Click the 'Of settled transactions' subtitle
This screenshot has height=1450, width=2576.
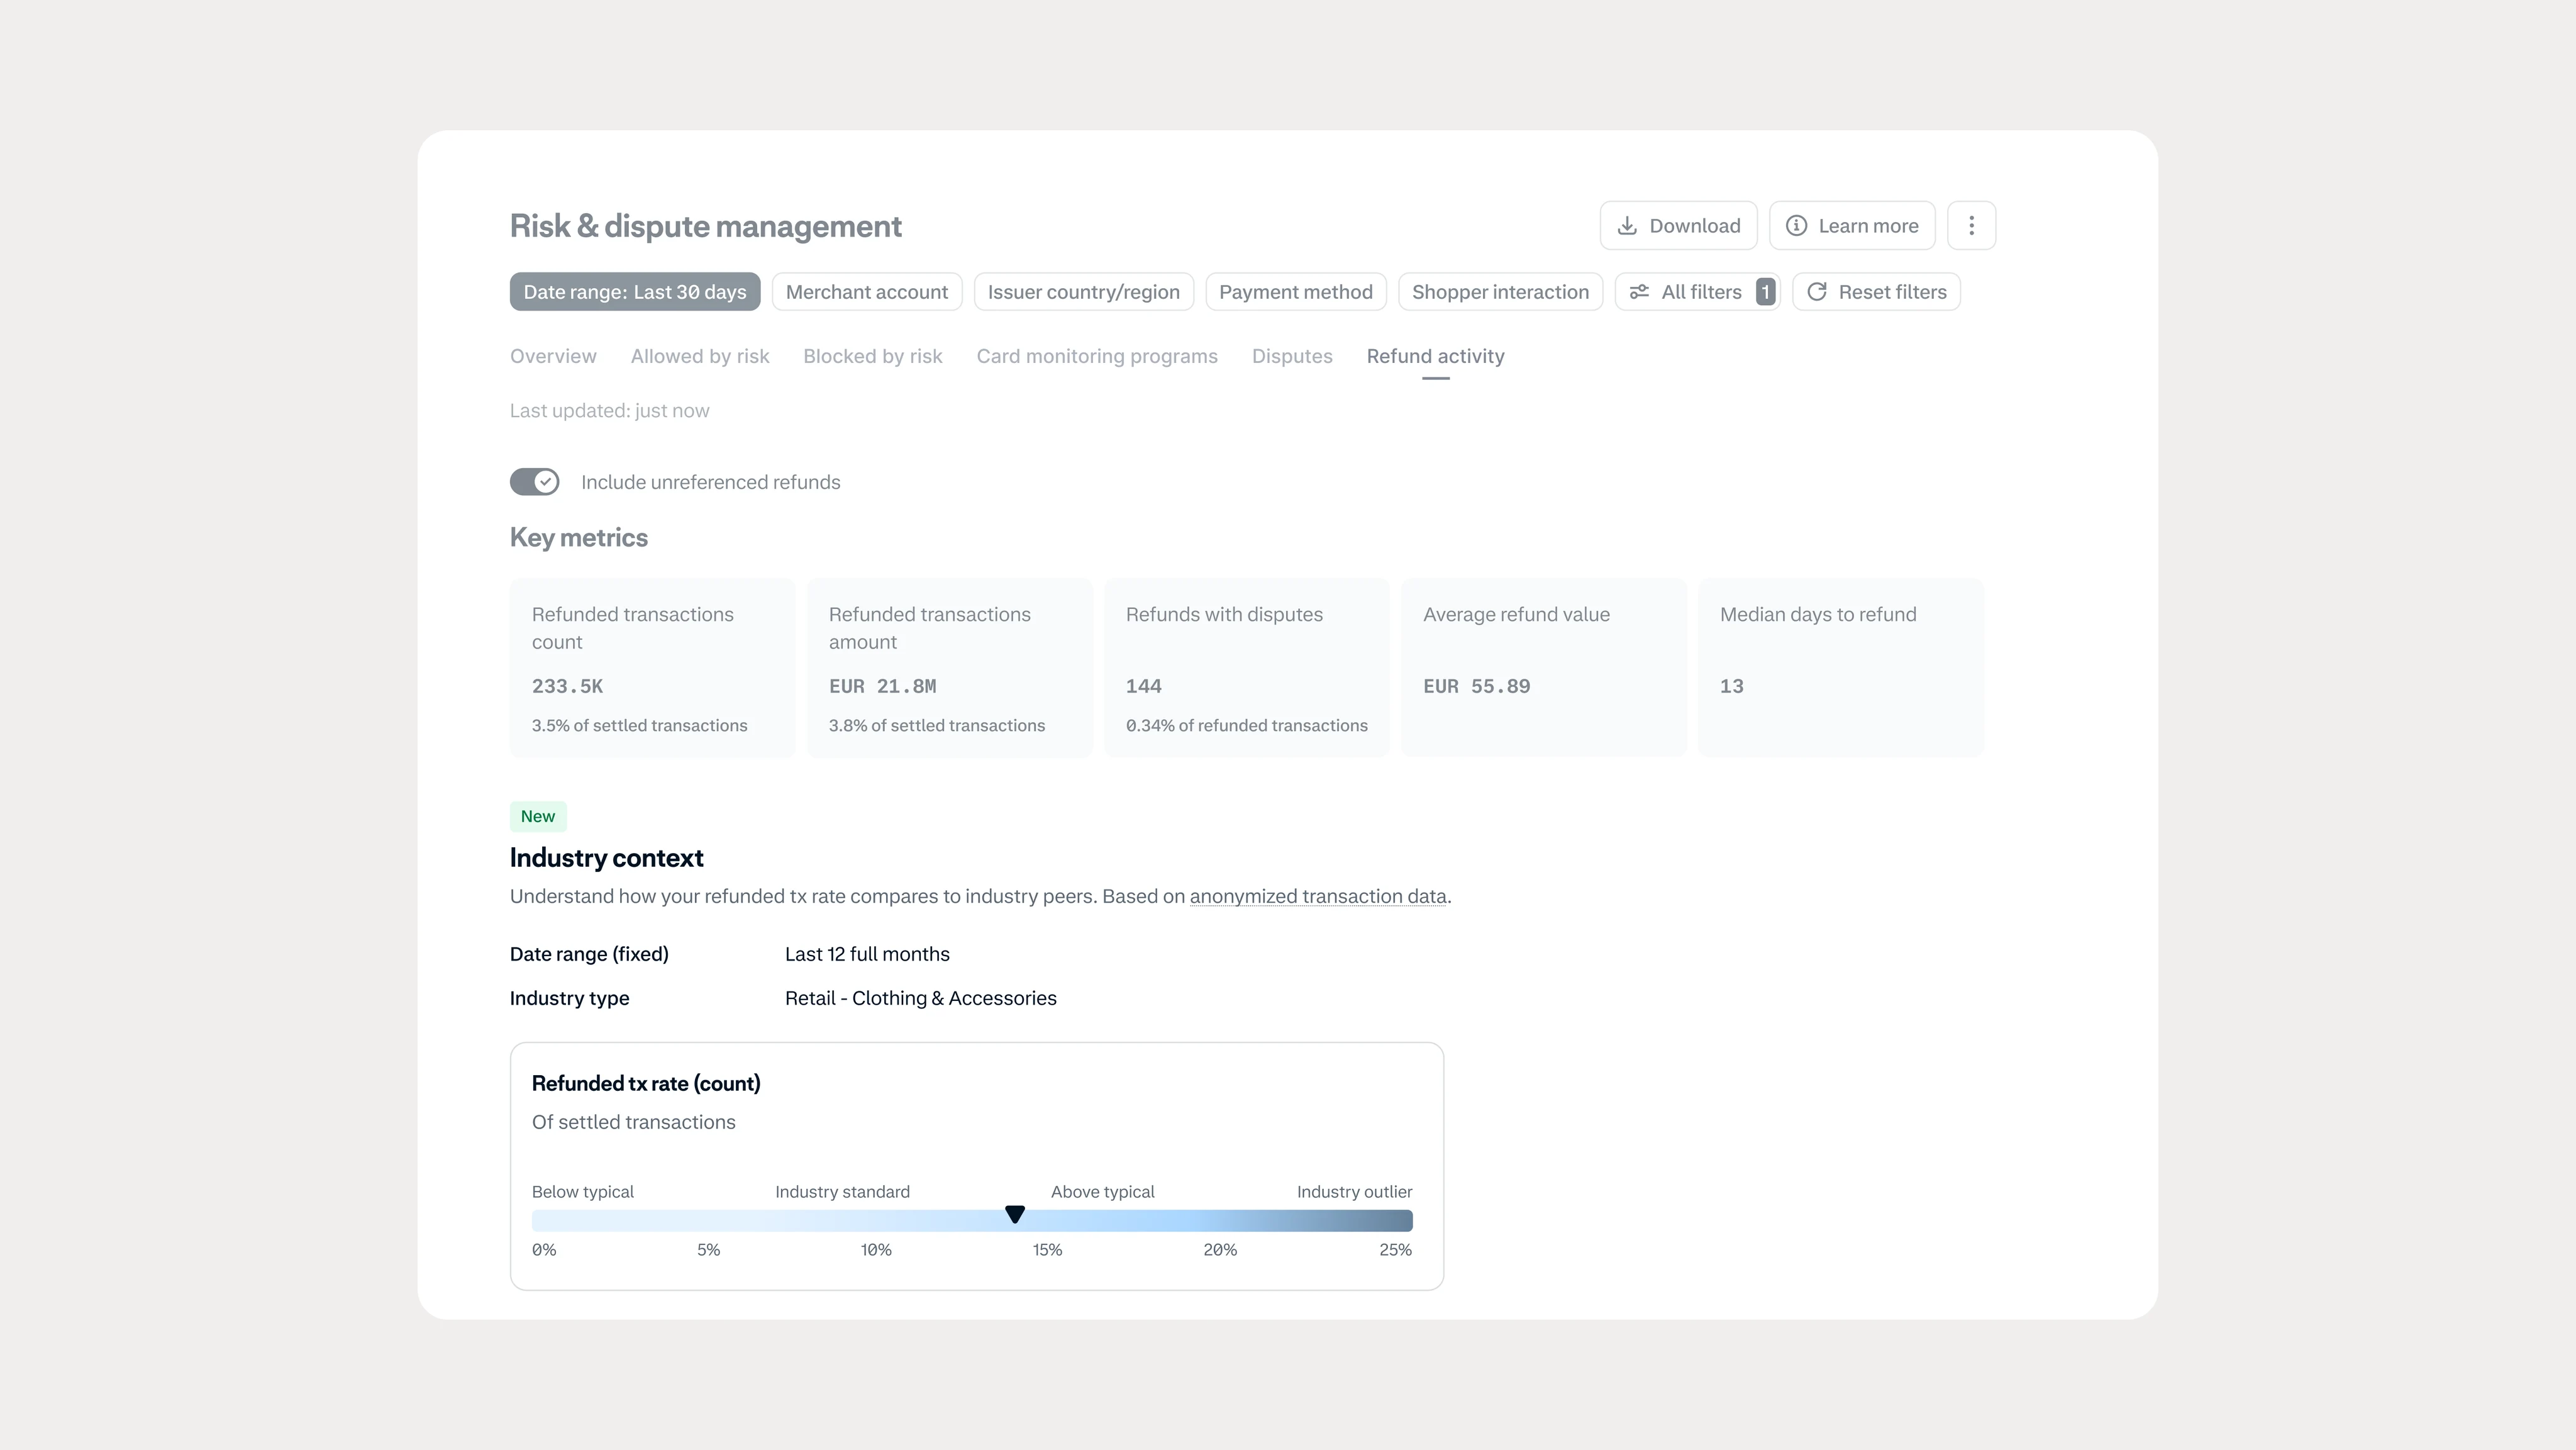[x=634, y=1122]
